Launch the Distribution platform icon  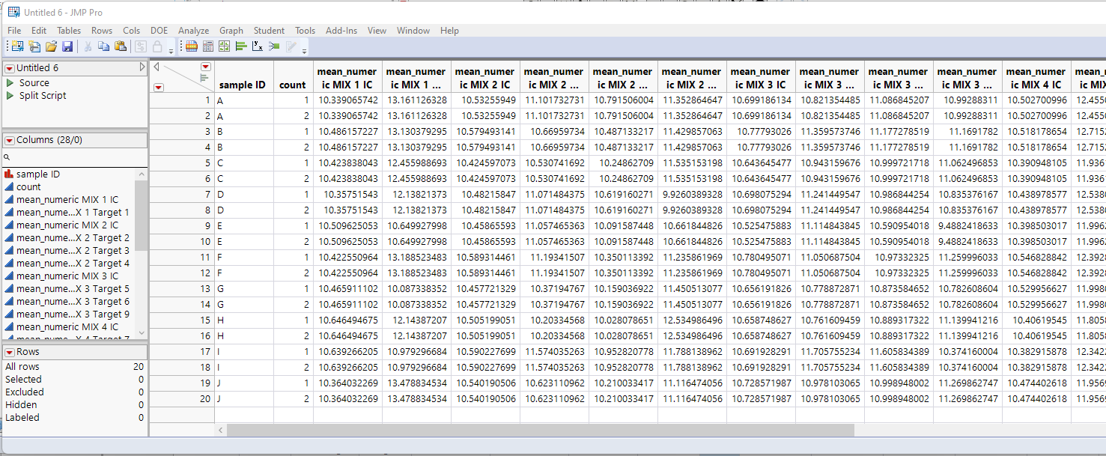pyautogui.click(x=241, y=46)
